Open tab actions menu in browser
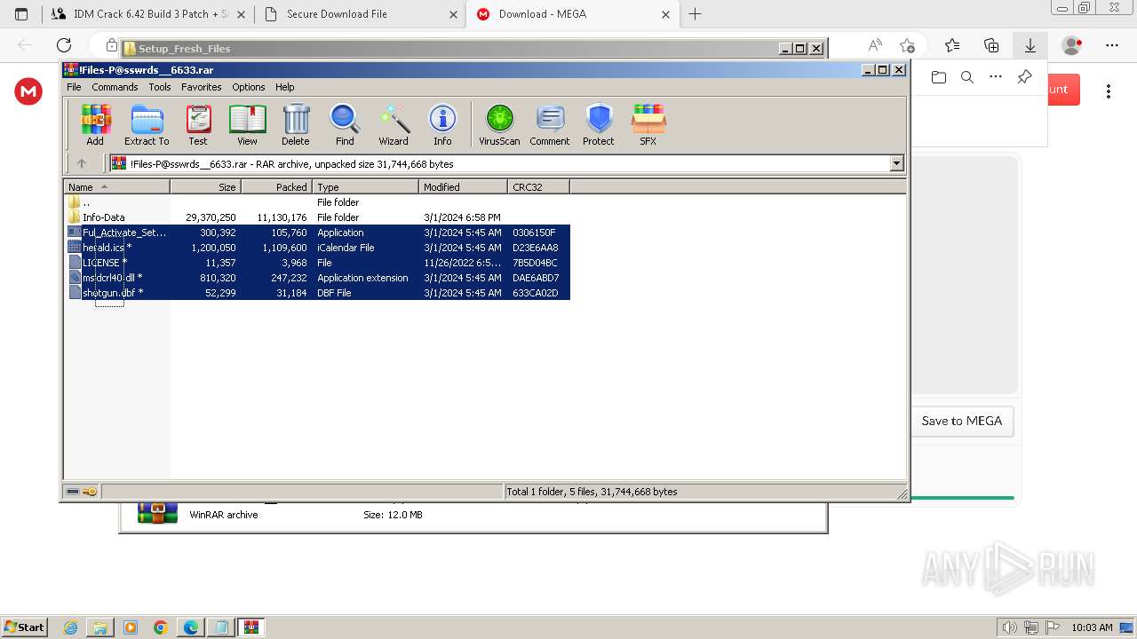 coord(21,14)
